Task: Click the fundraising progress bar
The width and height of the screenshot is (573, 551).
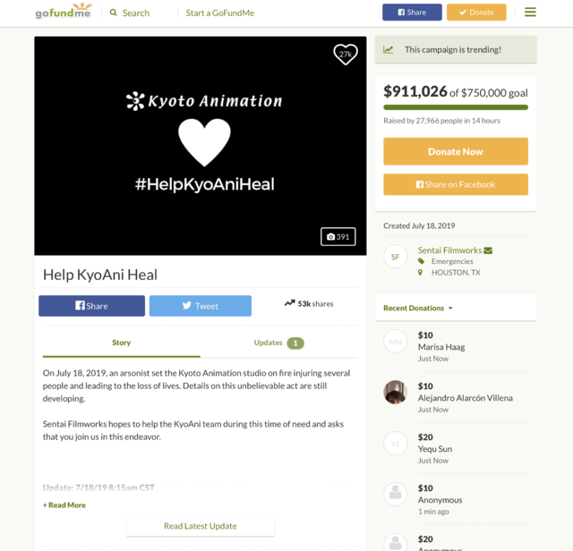Action: click(456, 107)
